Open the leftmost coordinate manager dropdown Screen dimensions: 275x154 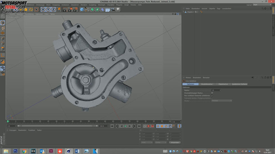pos(146,143)
